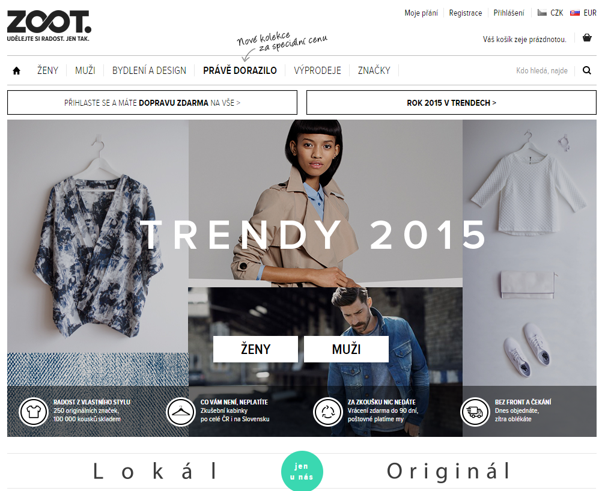Click the recycle arrows returns icon
This screenshot has height=491, width=605.
tap(328, 412)
